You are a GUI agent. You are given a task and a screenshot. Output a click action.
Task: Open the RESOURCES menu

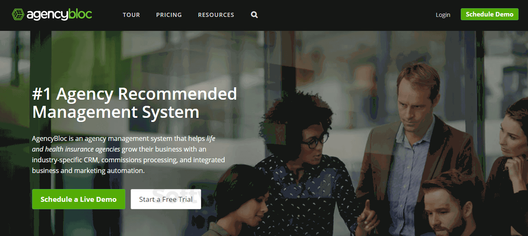pyautogui.click(x=216, y=15)
